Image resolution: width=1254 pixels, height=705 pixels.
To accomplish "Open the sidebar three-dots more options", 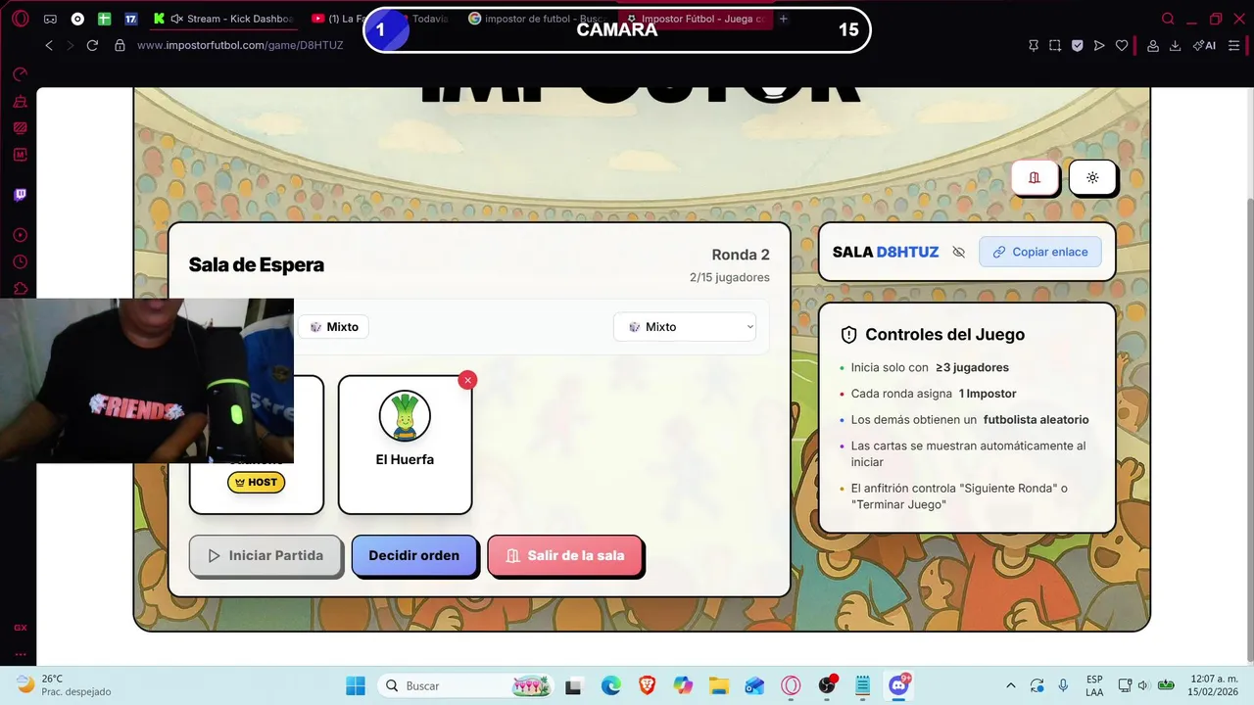I will click(x=20, y=655).
